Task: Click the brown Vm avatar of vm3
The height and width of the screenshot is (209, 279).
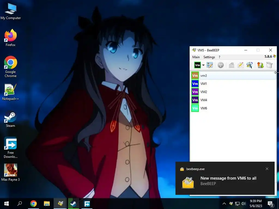Action: coord(195,76)
